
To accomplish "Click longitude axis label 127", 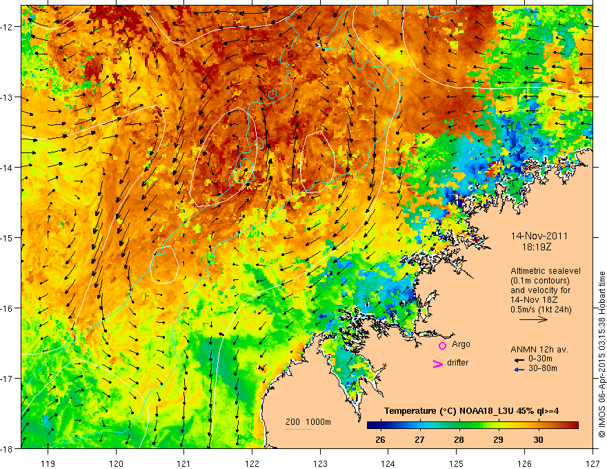I will (x=593, y=463).
